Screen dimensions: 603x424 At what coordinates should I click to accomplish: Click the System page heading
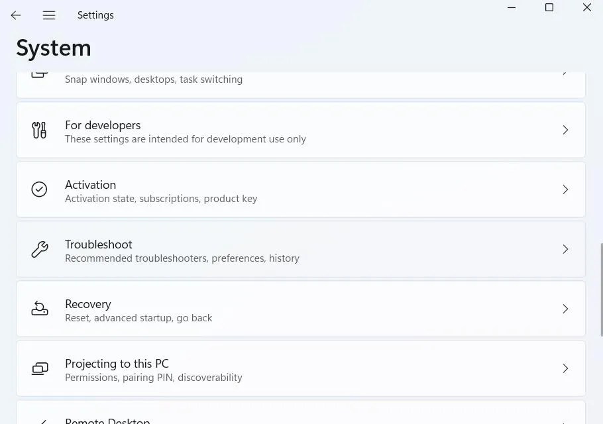coord(54,48)
